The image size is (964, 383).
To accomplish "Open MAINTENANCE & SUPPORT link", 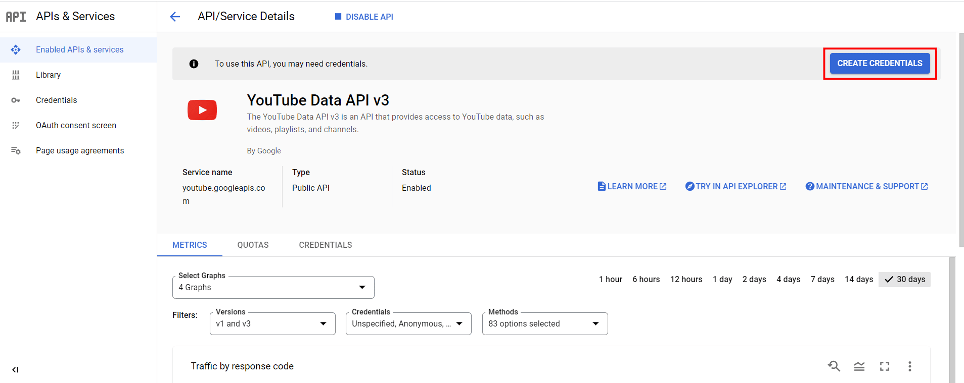I will (x=866, y=186).
